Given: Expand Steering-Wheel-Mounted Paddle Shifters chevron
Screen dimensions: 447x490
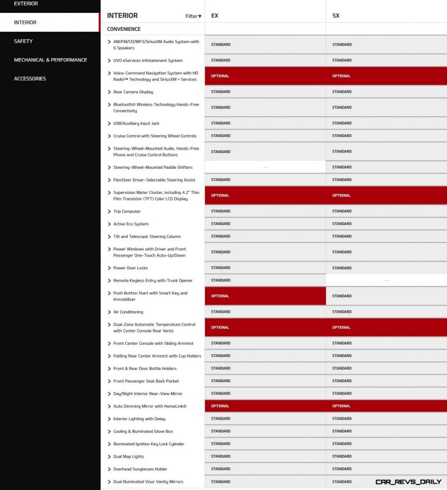Looking at the screenshot, I should pyautogui.click(x=109, y=168).
